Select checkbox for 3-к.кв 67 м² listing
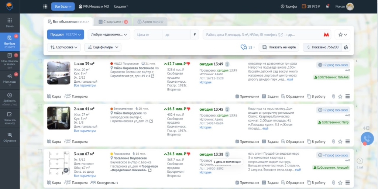The image size is (378, 189). pos(40,151)
